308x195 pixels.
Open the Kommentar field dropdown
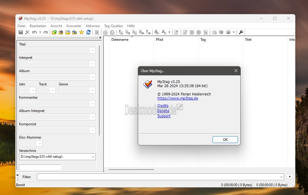93,104
